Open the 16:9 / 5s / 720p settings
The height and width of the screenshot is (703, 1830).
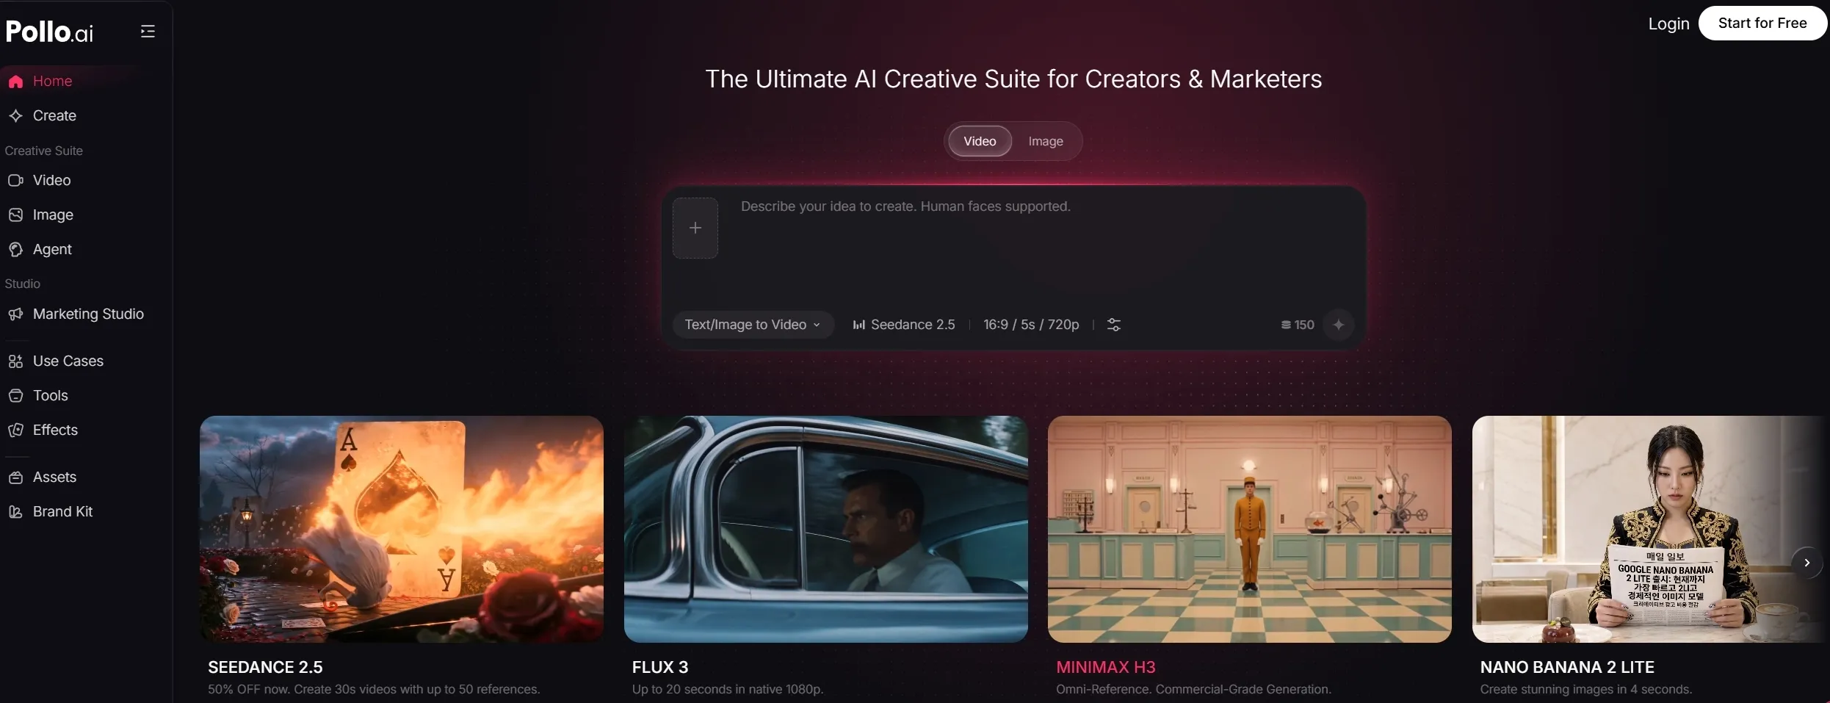1031,325
